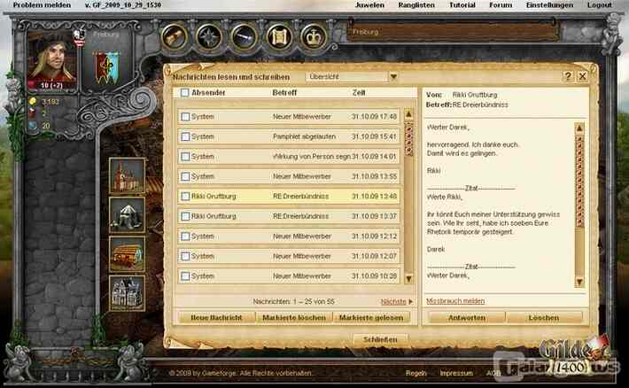Click the question mark help icon
The width and height of the screenshot is (629, 388).
567,77
